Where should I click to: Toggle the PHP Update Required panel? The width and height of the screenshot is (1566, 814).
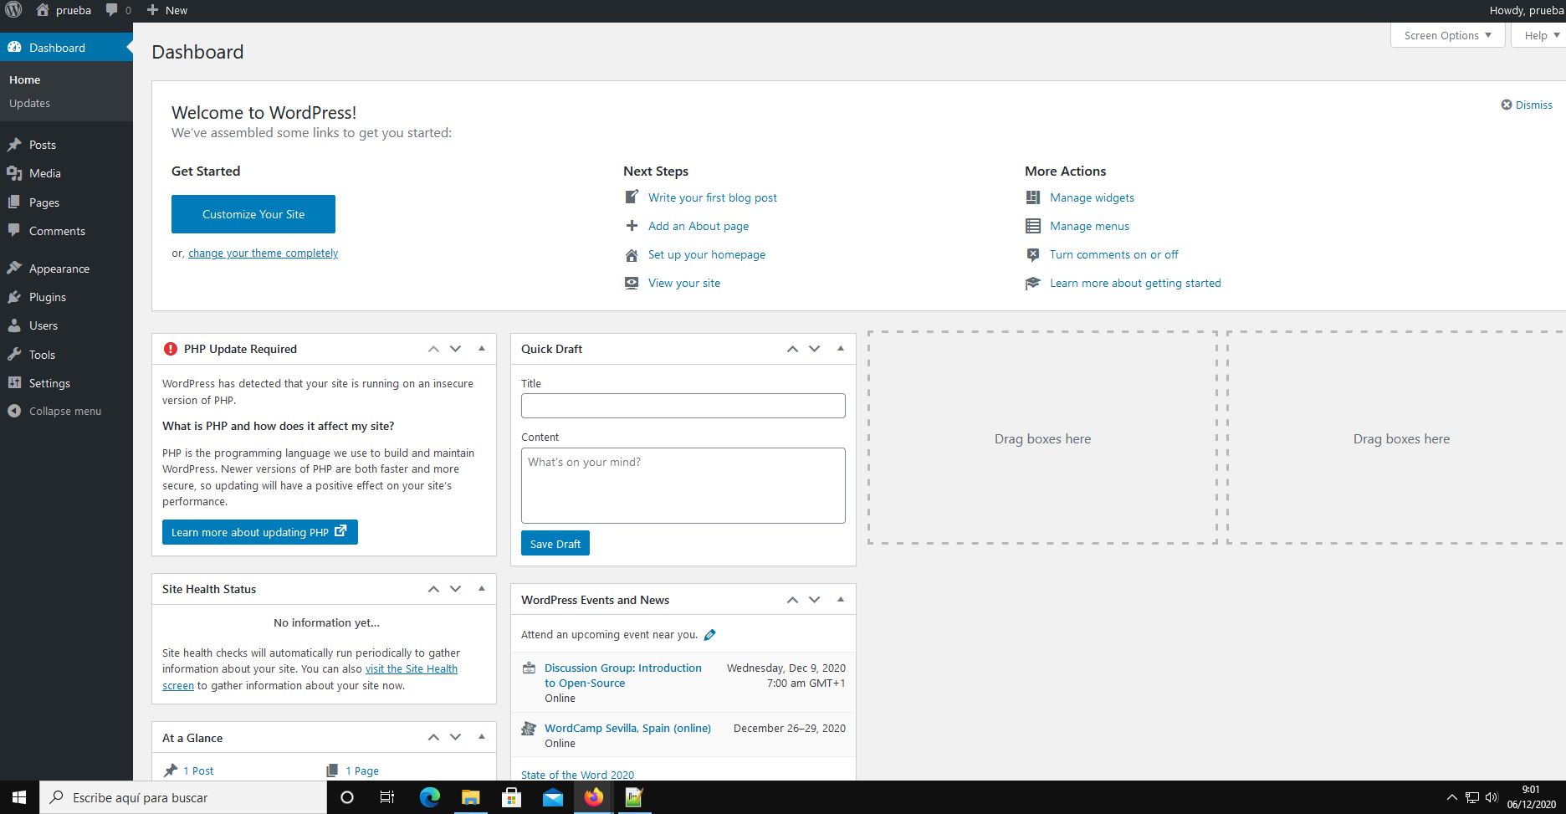tap(482, 349)
